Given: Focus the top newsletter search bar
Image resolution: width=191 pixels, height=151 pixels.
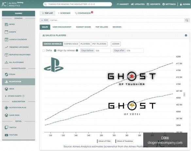Looking at the screenshot, I should click(78, 4).
